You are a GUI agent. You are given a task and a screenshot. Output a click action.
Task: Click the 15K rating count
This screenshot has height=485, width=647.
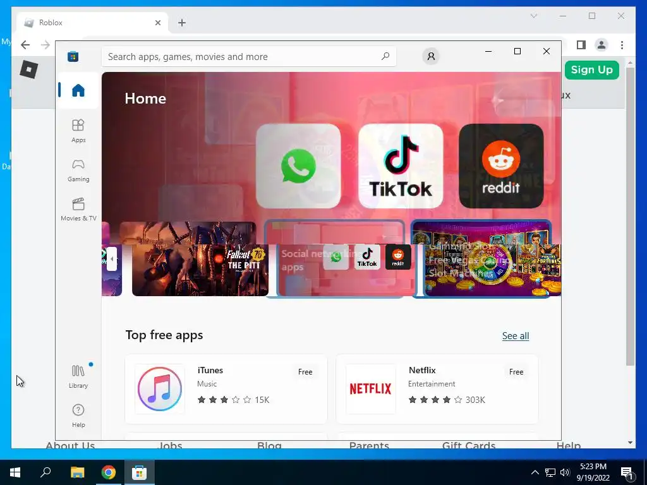[262, 400]
